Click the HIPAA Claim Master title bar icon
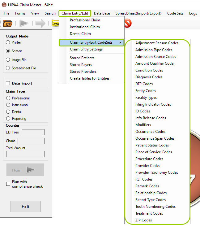This screenshot has height=227, width=200. [x=4, y=5]
